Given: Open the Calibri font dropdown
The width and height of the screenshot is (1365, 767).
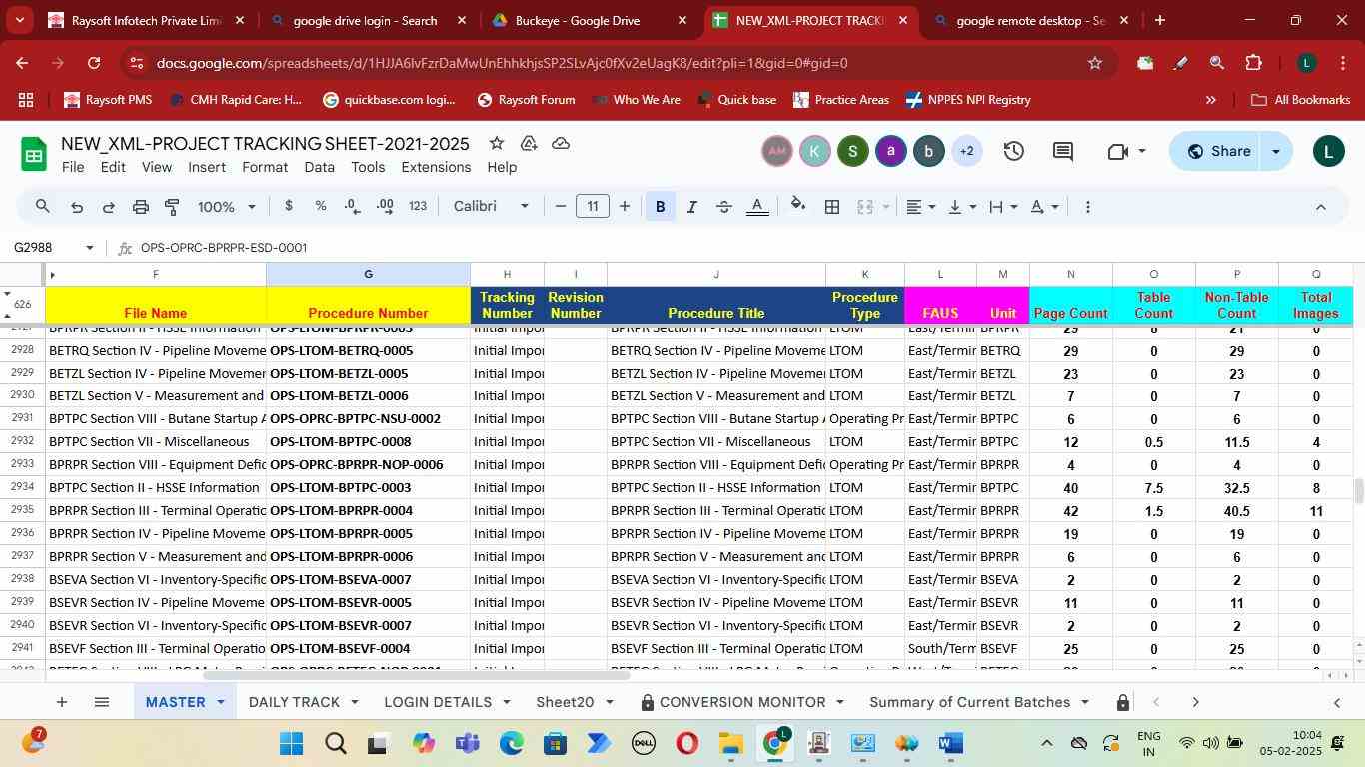Looking at the screenshot, I should tap(491, 207).
